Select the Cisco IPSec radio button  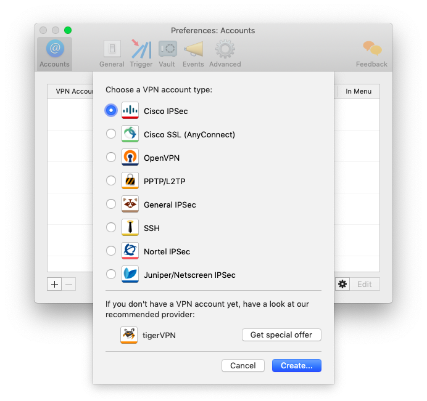(x=111, y=110)
